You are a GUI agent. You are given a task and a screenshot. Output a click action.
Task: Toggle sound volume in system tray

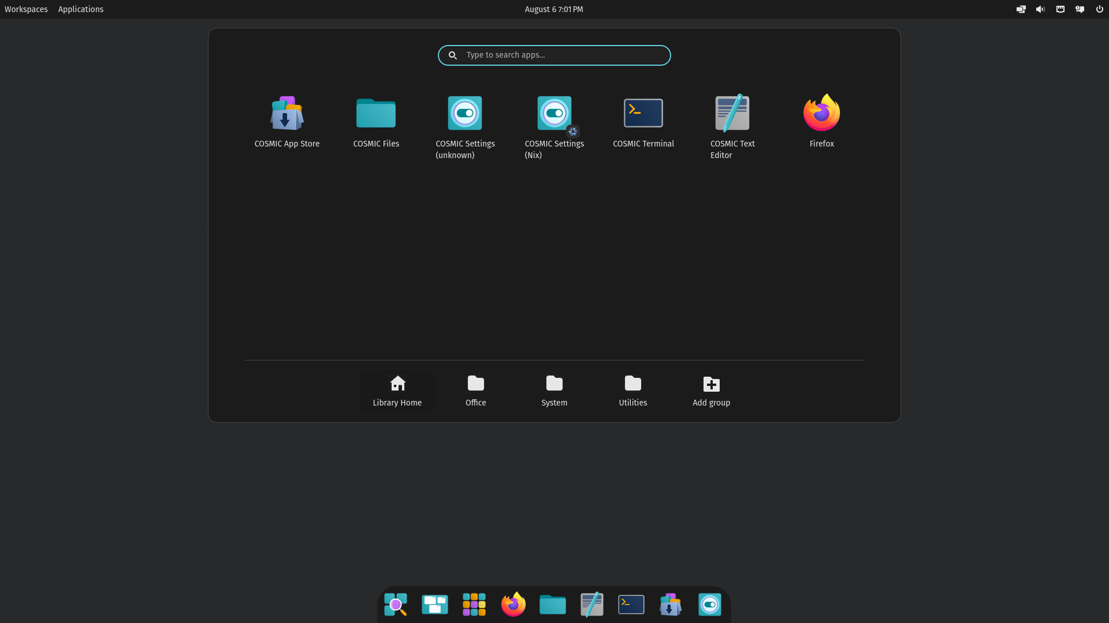(x=1040, y=9)
